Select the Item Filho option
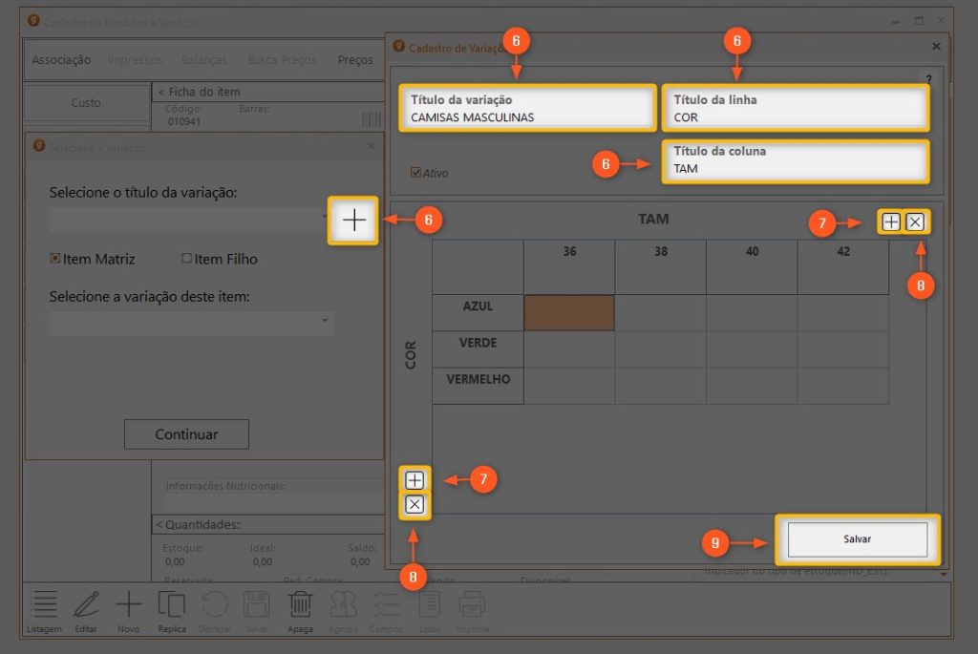978x654 pixels. pyautogui.click(x=186, y=259)
